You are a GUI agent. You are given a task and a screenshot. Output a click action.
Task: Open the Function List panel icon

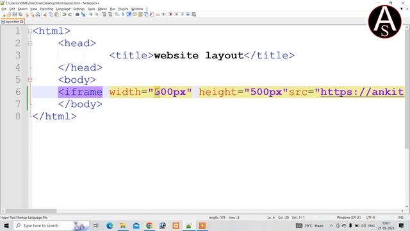[x=152, y=14]
